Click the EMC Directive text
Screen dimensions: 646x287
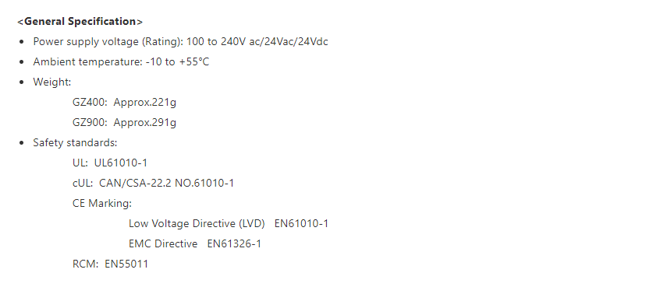163,243
